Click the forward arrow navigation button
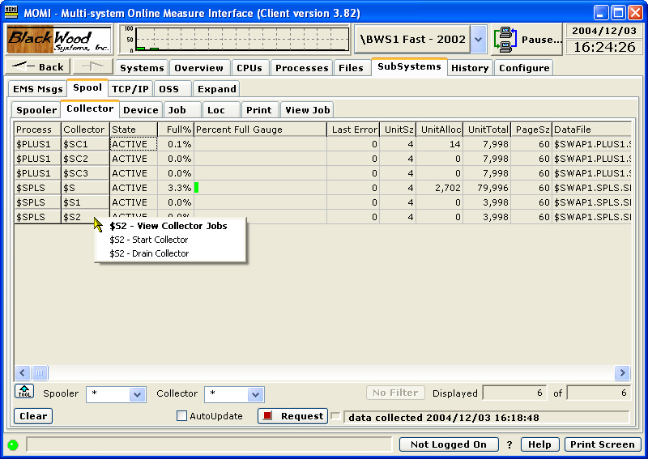 click(93, 67)
